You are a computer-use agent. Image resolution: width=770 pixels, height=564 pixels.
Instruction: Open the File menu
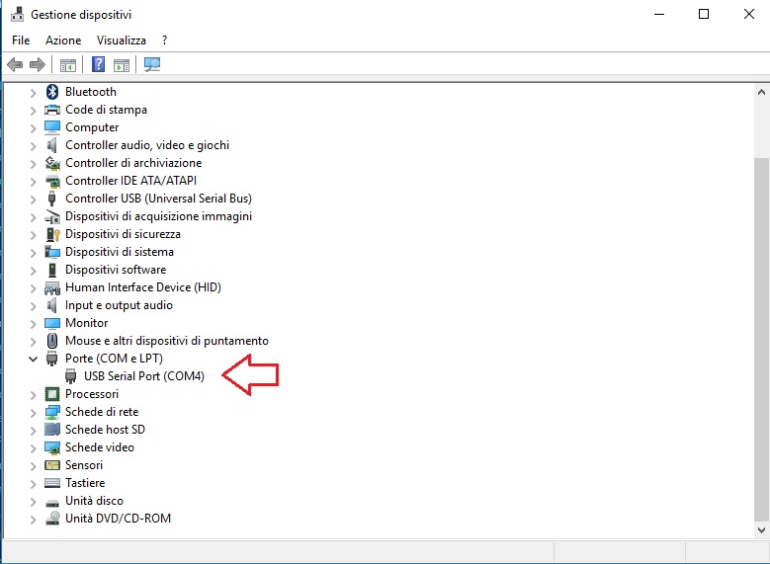coord(21,40)
